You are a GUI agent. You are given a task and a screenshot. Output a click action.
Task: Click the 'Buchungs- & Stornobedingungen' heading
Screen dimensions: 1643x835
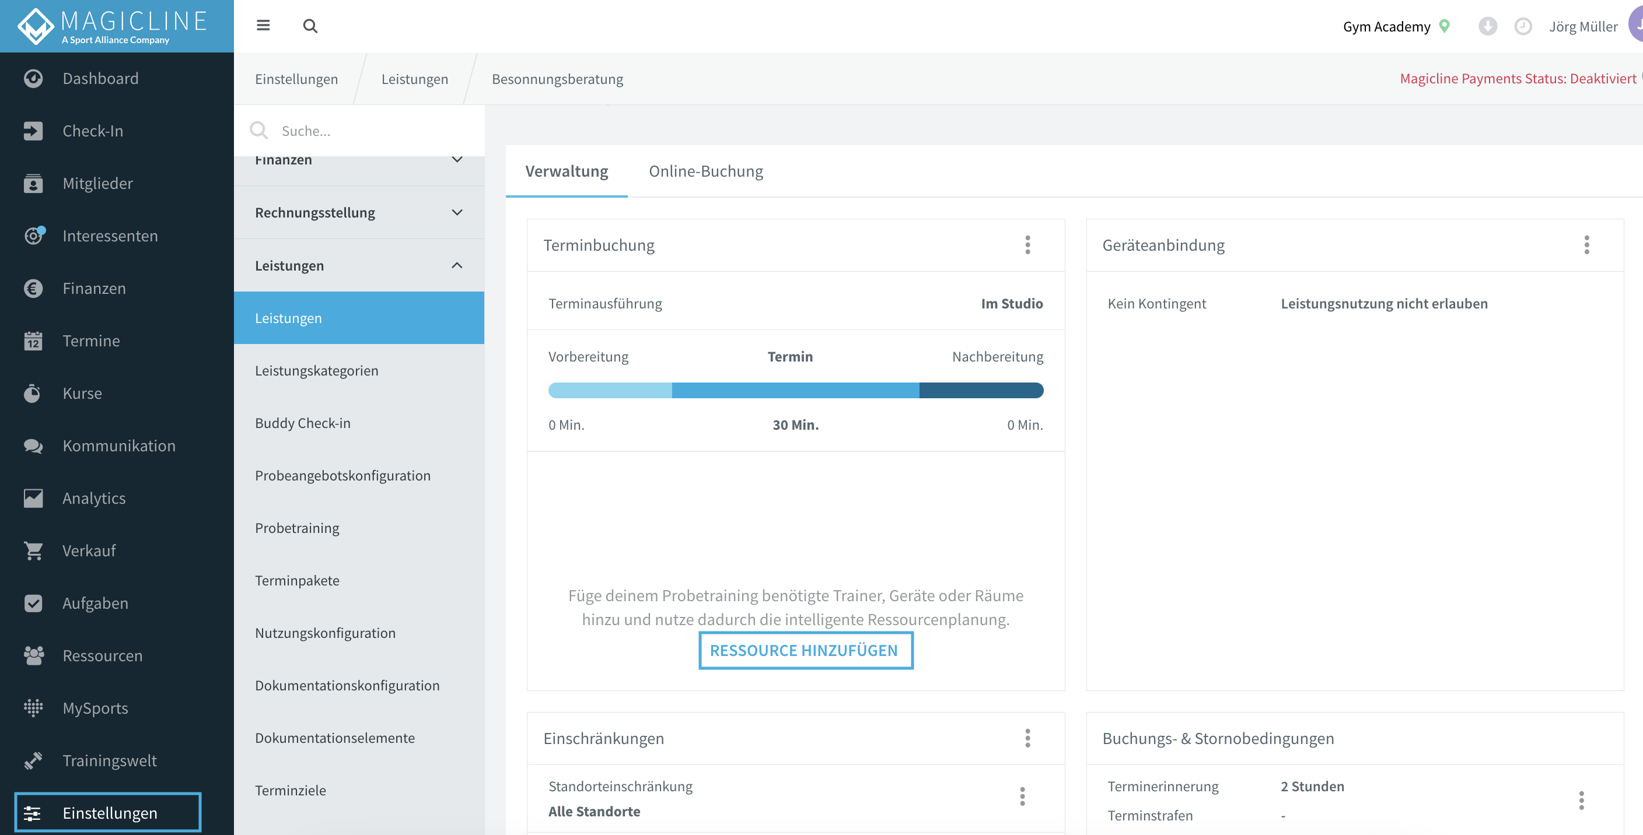(1218, 738)
